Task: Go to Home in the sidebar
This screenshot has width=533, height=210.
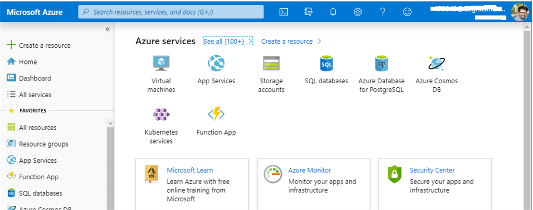Action: point(28,62)
